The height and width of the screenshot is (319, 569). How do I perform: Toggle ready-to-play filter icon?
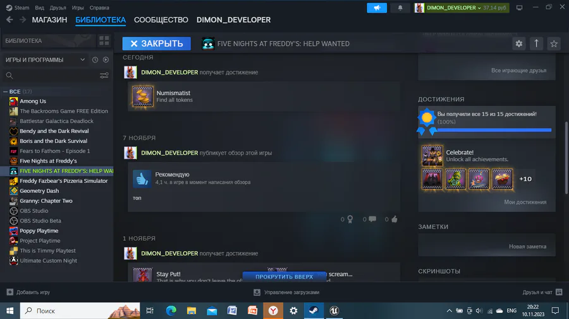(x=106, y=60)
